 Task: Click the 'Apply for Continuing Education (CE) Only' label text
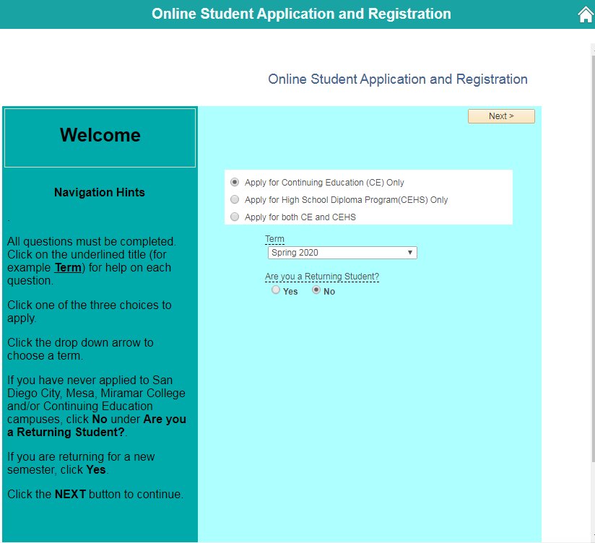click(324, 183)
